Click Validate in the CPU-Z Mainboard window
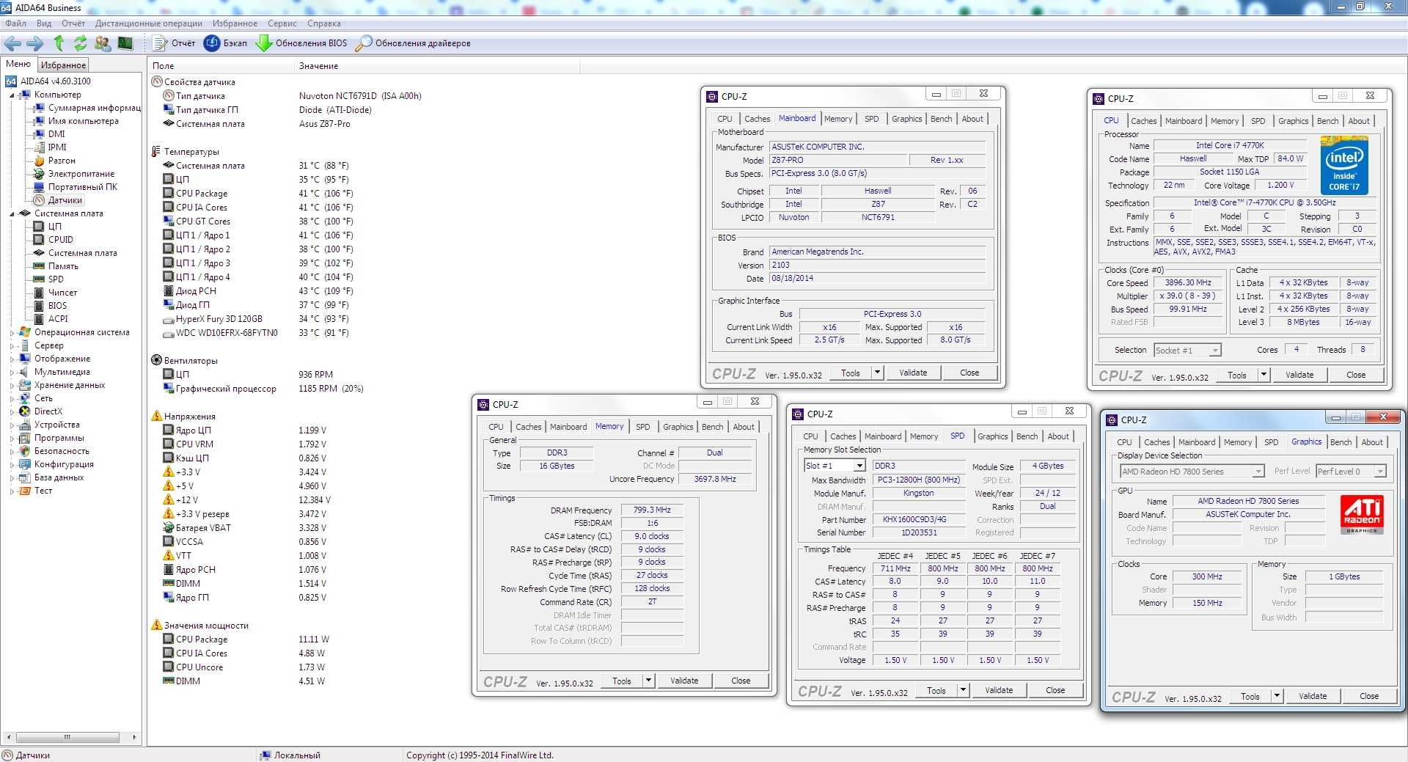Screen dimensions: 1408x762 pos(913,373)
